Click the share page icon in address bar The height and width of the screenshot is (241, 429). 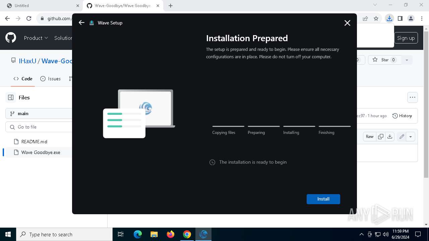point(365,18)
